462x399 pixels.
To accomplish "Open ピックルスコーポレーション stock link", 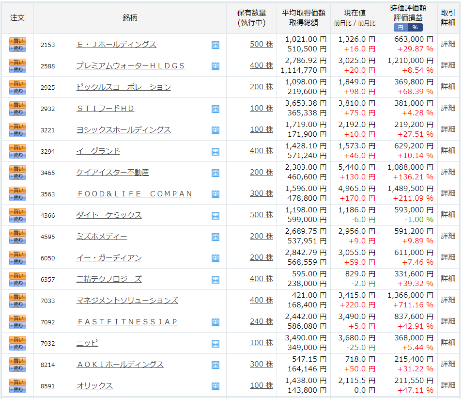I will [x=123, y=87].
